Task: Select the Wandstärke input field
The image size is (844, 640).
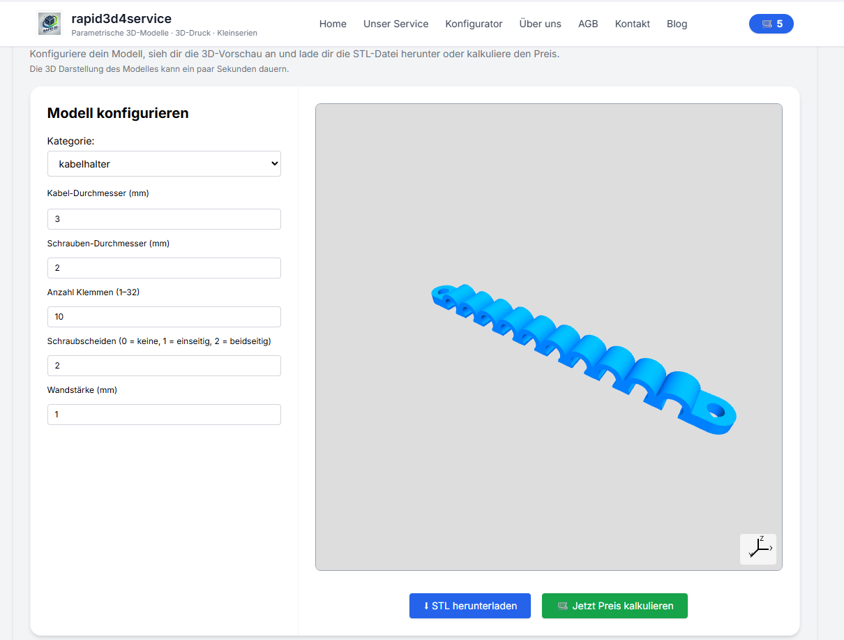Action: [x=164, y=414]
